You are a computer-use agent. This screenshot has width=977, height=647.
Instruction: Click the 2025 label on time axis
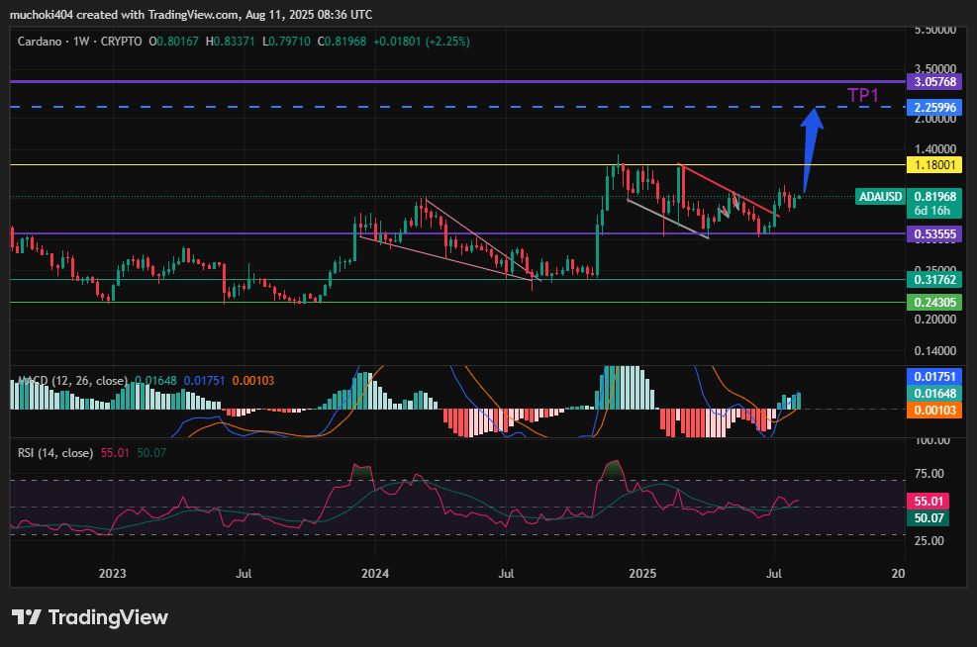[x=642, y=574]
